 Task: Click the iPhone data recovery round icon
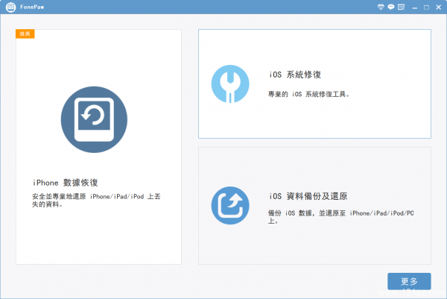(94, 119)
